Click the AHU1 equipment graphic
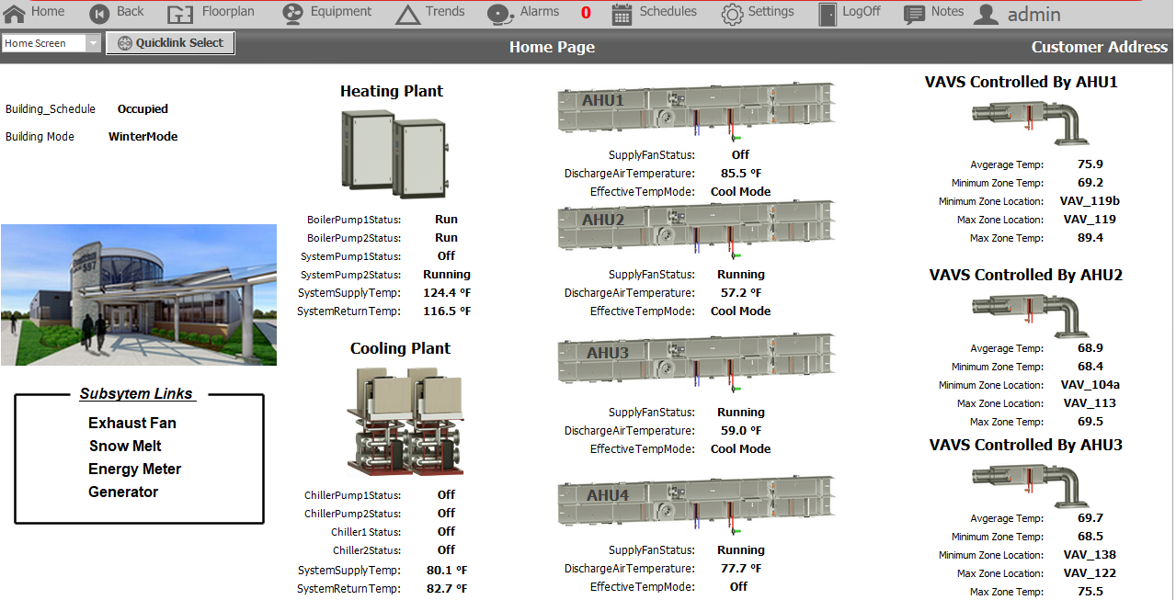 tap(695, 108)
